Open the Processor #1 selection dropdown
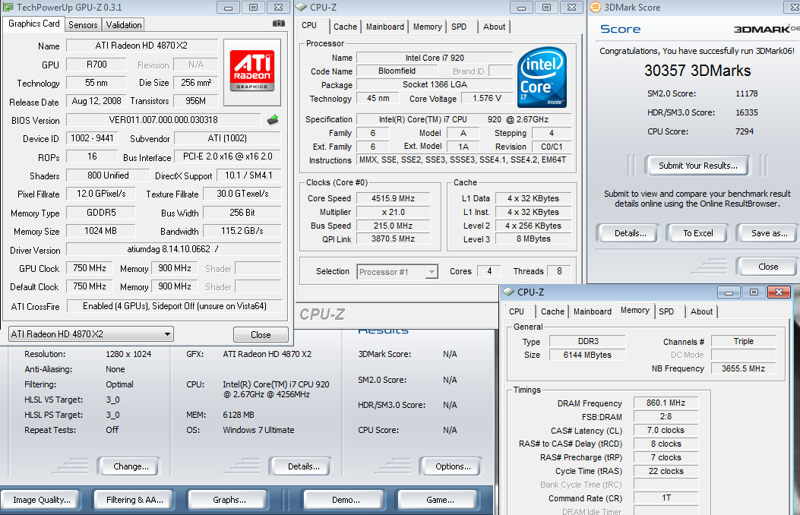Viewport: 800px width, 515px height. pyautogui.click(x=397, y=272)
